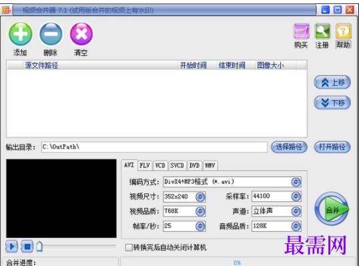Switch to the AVI tab
This screenshot has height=266, width=359.
point(129,165)
